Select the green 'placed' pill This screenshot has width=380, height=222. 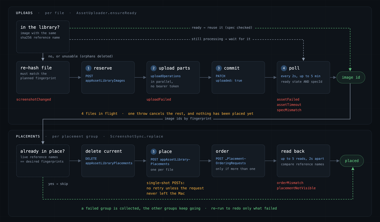click(351, 161)
